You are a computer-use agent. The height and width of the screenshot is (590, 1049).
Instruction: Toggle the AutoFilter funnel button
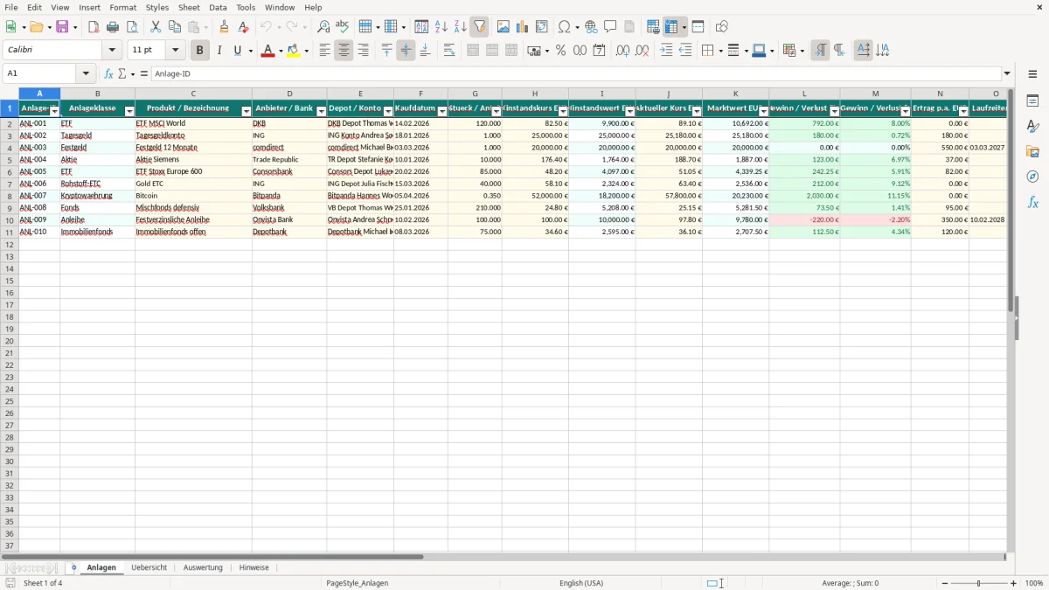[x=480, y=27]
